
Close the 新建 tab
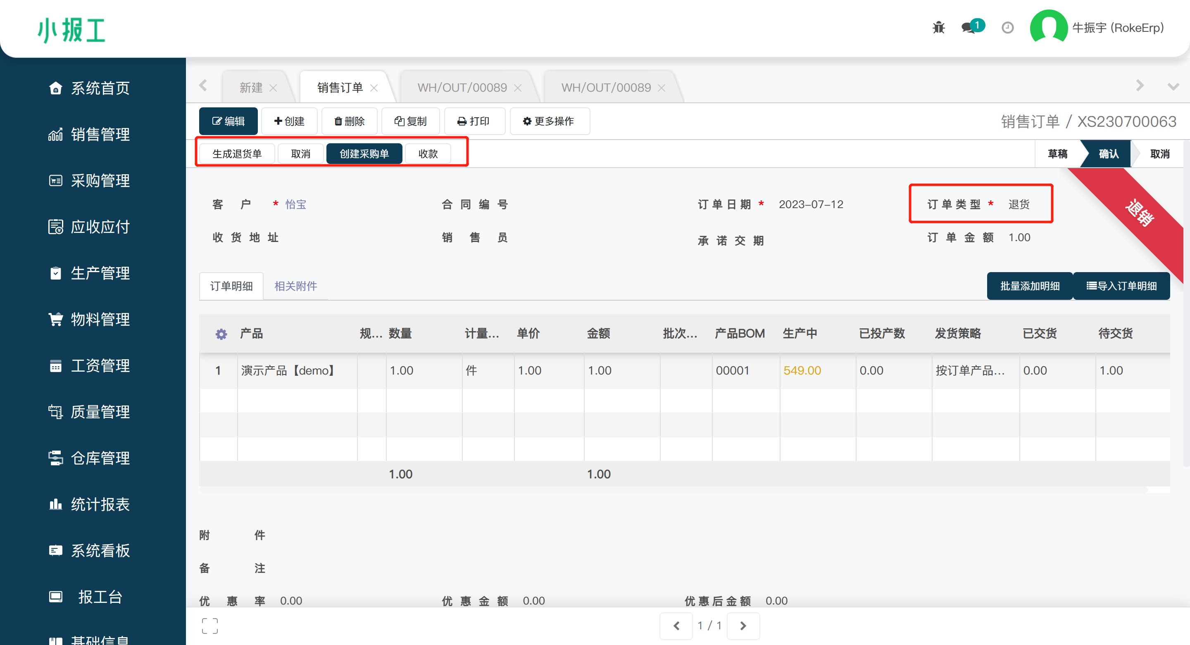click(273, 88)
